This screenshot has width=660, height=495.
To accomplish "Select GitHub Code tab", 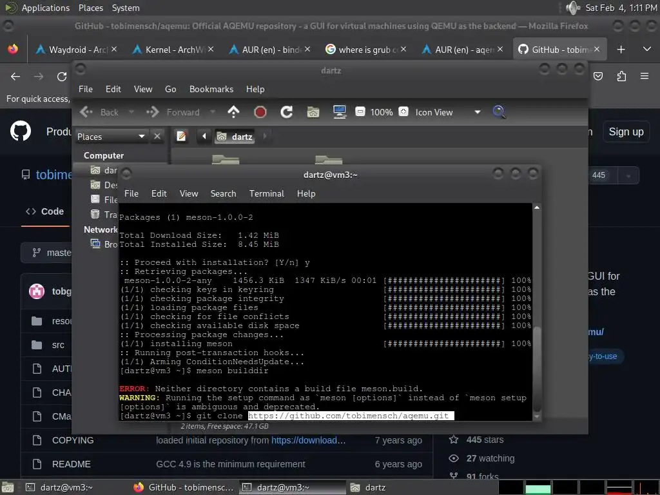I will click(45, 211).
